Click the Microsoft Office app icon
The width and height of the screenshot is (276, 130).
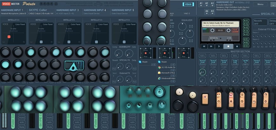[x=160, y=73]
